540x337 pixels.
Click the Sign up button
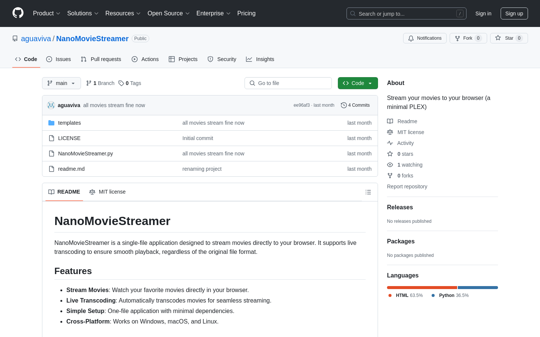coord(514,13)
